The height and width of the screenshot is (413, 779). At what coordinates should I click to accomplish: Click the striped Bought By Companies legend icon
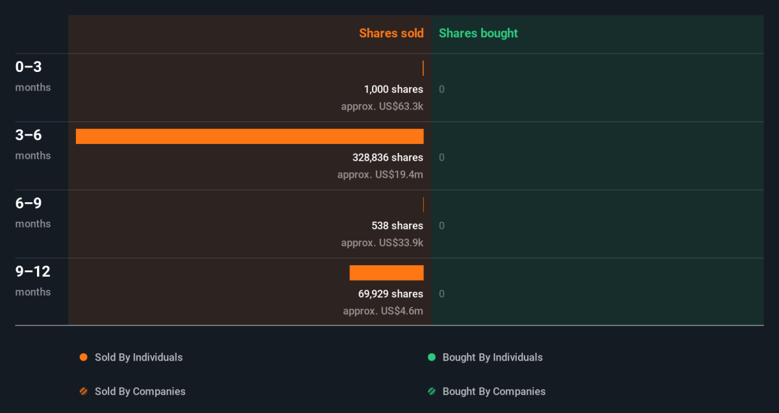tap(432, 392)
